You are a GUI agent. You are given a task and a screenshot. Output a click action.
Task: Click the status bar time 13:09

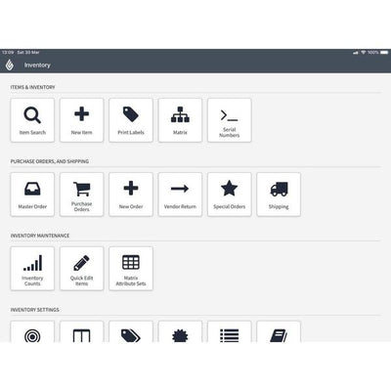click(x=8, y=53)
